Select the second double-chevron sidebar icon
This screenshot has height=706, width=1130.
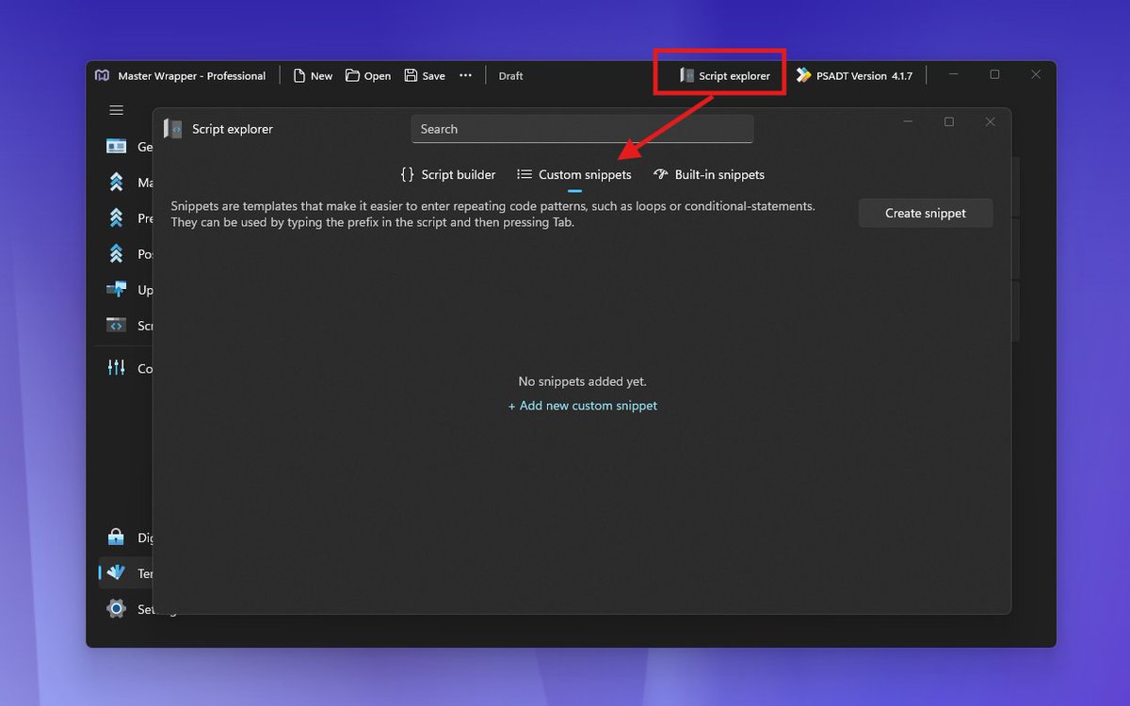pos(116,217)
